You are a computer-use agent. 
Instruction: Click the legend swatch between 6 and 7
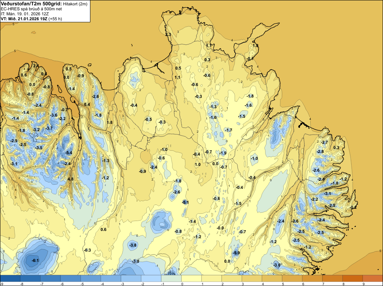312,278
